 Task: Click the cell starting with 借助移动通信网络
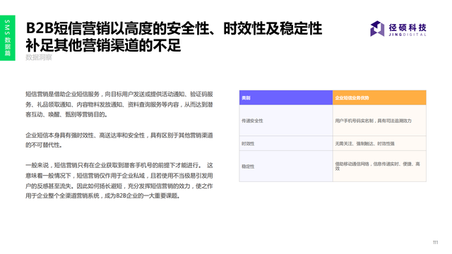(379, 166)
